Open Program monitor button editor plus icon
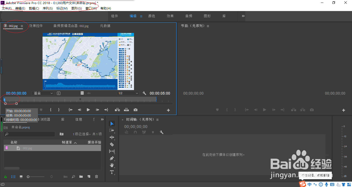352x187 pixels. pyautogui.click(x=343, y=110)
